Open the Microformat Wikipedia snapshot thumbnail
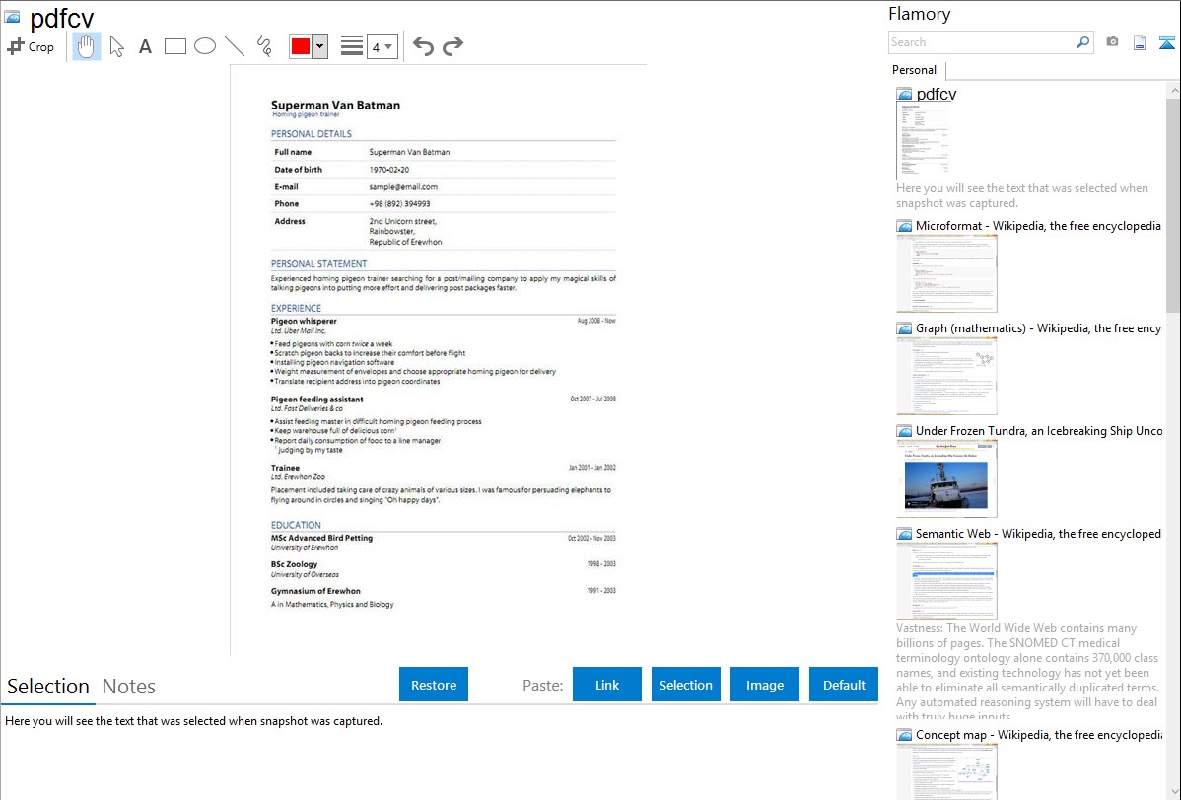Viewport: 1181px width, 800px height. click(x=946, y=273)
